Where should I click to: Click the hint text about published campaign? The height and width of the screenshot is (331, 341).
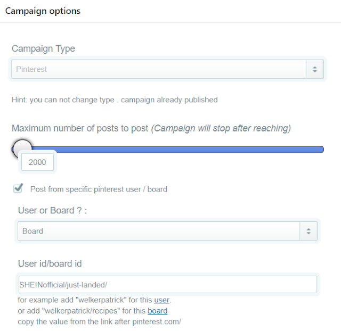pyautogui.click(x=115, y=100)
